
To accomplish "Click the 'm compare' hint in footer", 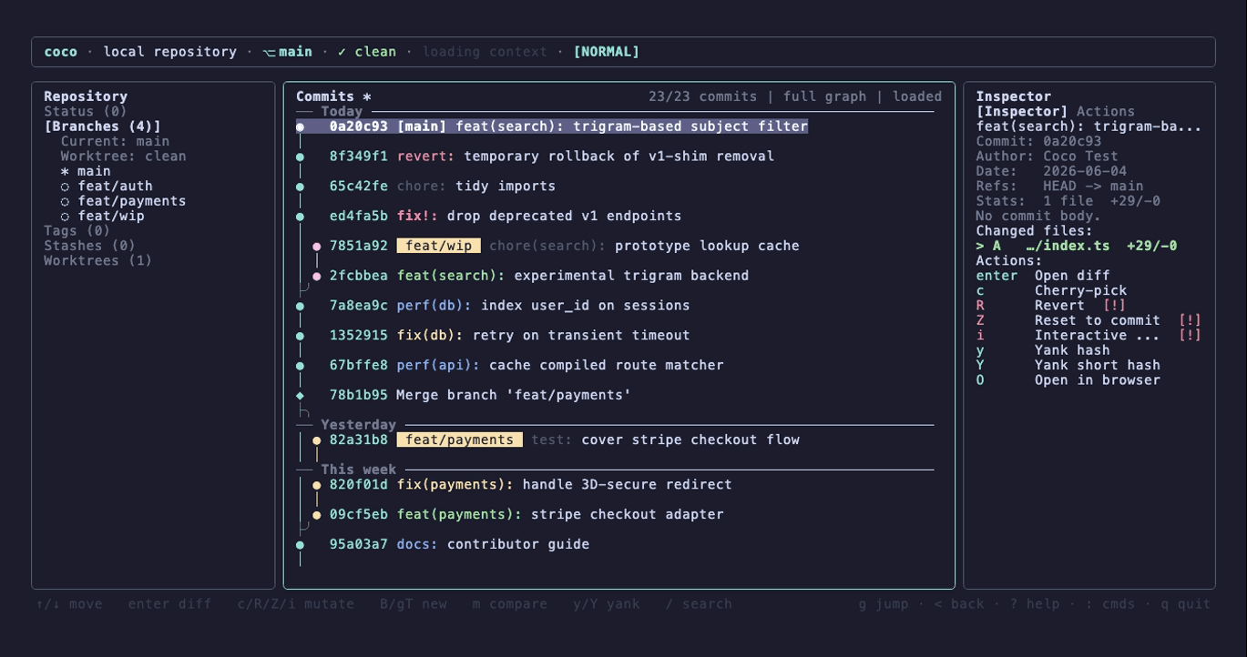I will [x=510, y=604].
